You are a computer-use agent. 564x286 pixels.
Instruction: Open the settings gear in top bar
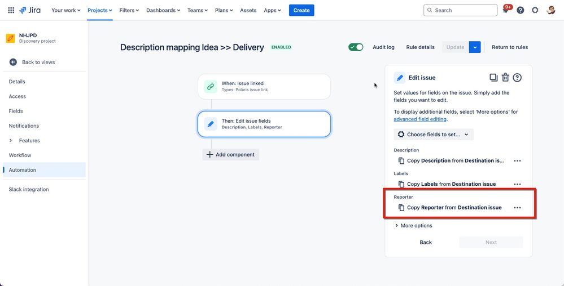click(535, 10)
